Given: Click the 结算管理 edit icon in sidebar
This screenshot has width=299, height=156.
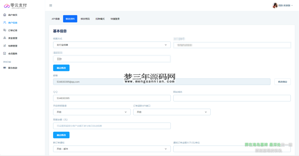Looking at the screenshot, I should pos(5,46).
